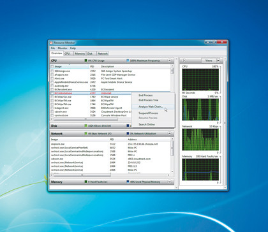Choose Analyze Wait Chain menu entry
The image size is (268, 232).
click(x=151, y=106)
